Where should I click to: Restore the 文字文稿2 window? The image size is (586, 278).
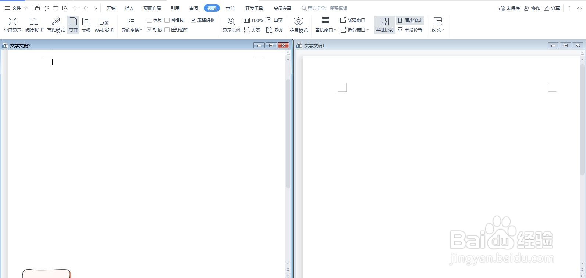tap(271, 45)
